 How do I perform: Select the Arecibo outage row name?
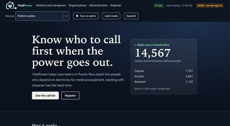pyautogui.click(x=139, y=76)
